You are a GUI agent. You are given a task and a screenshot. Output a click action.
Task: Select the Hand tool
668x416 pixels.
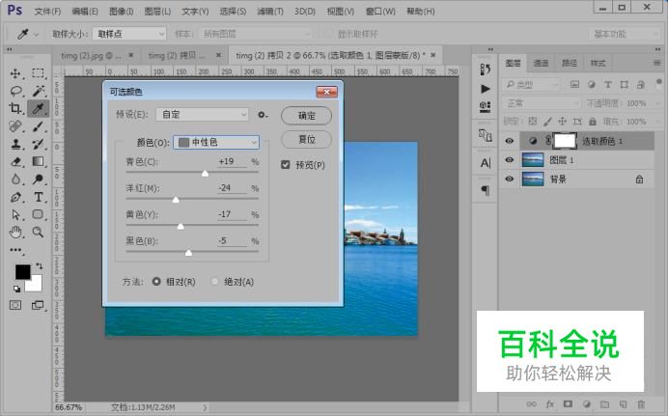point(15,232)
